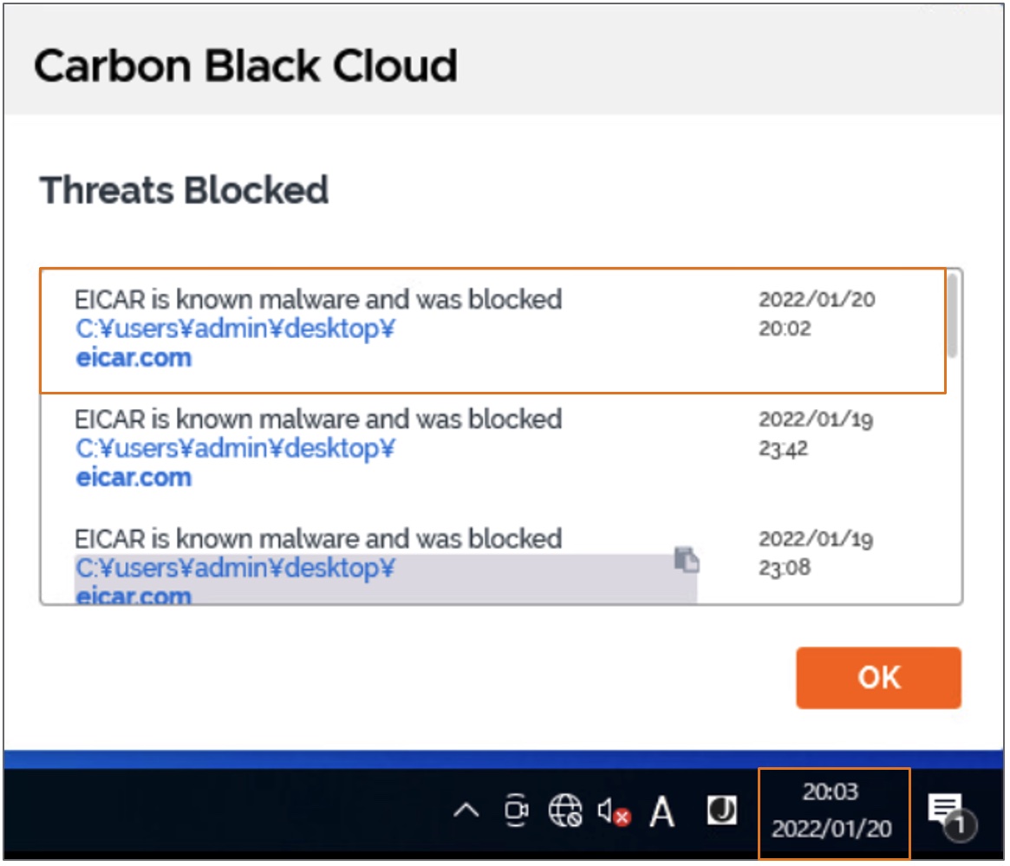Viewport: 1010px width, 866px height.
Task: Click the C:¥users¥admin¥desktop¥ path in the 23:42 entry
Action: (235, 449)
